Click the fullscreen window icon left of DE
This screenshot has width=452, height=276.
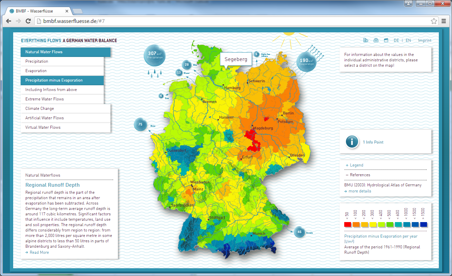(386, 40)
